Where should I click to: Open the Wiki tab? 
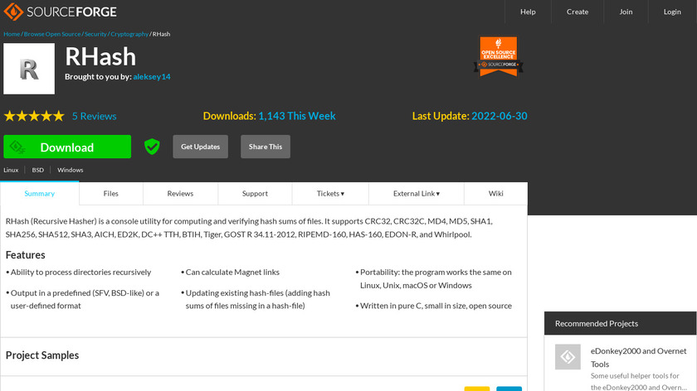[496, 194]
